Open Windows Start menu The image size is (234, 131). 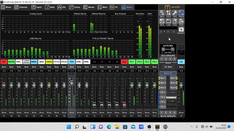[x=69, y=127]
